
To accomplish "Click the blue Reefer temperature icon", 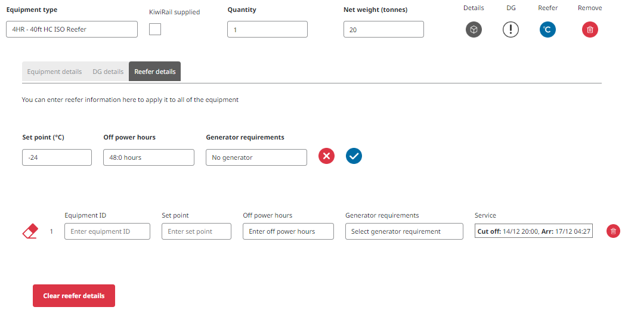I will click(x=547, y=29).
